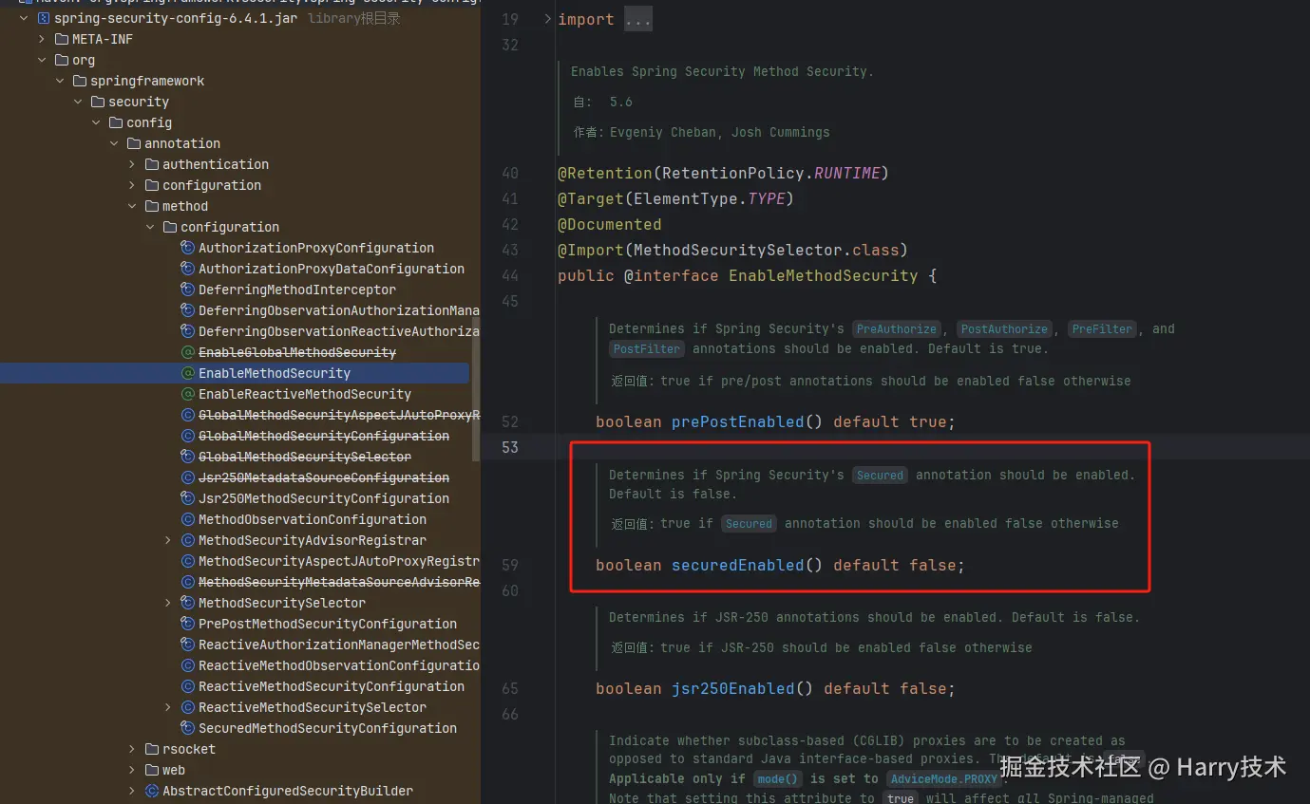The height and width of the screenshot is (804, 1310).
Task: Click the jsr250Enabled method name
Action: coord(733,688)
